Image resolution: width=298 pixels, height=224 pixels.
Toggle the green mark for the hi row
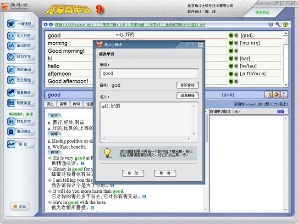(x=231, y=58)
